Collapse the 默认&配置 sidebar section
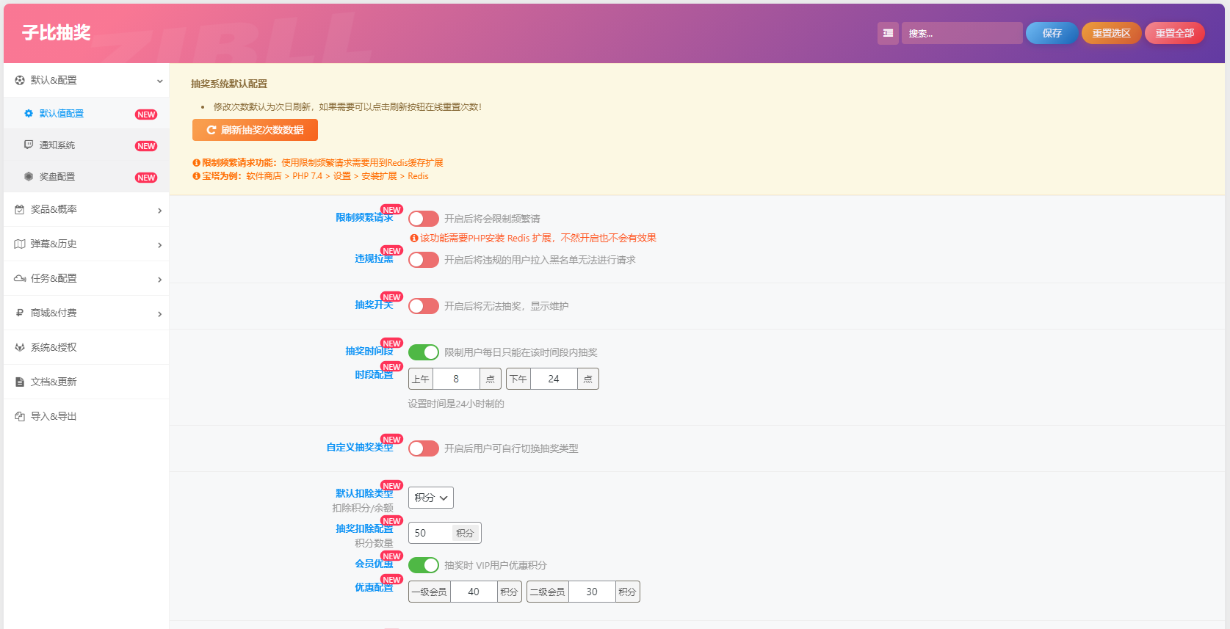The width and height of the screenshot is (1230, 629). 159,81
